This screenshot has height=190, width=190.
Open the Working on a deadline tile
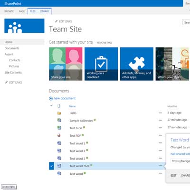[101, 64]
